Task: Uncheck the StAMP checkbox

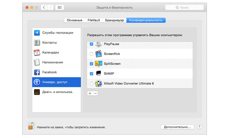Action: 92,73
